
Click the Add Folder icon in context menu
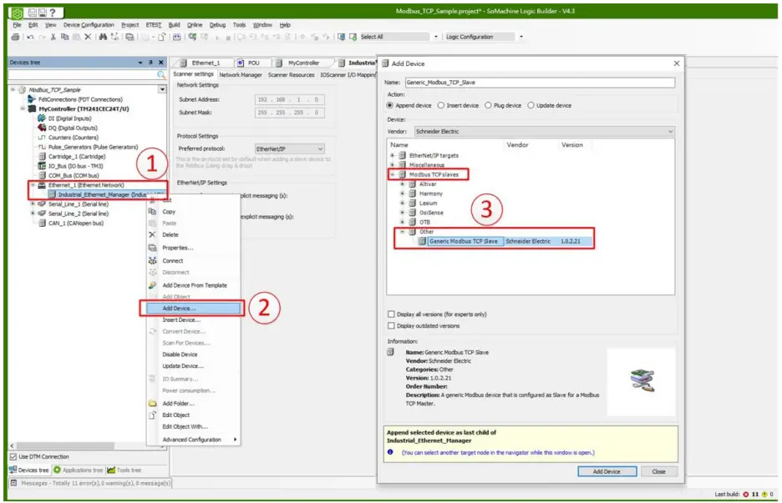(153, 404)
